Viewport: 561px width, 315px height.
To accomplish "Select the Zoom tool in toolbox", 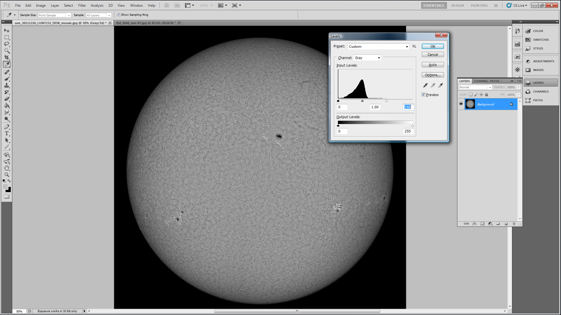I will tap(7, 175).
